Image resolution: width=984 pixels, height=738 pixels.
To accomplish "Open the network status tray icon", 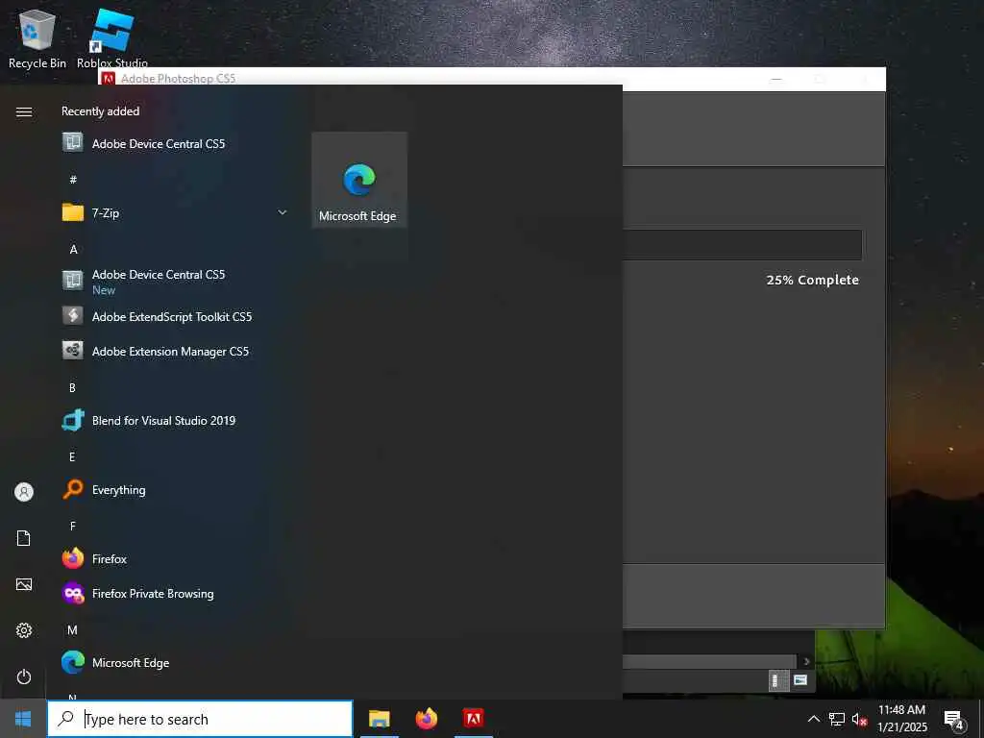I will (x=837, y=719).
